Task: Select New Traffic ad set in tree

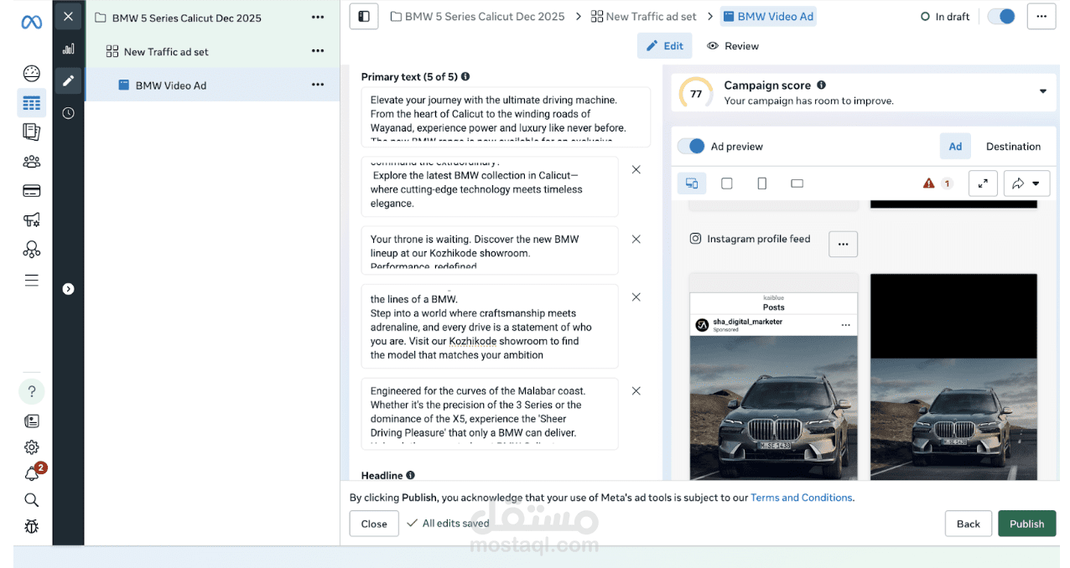Action: tap(166, 52)
